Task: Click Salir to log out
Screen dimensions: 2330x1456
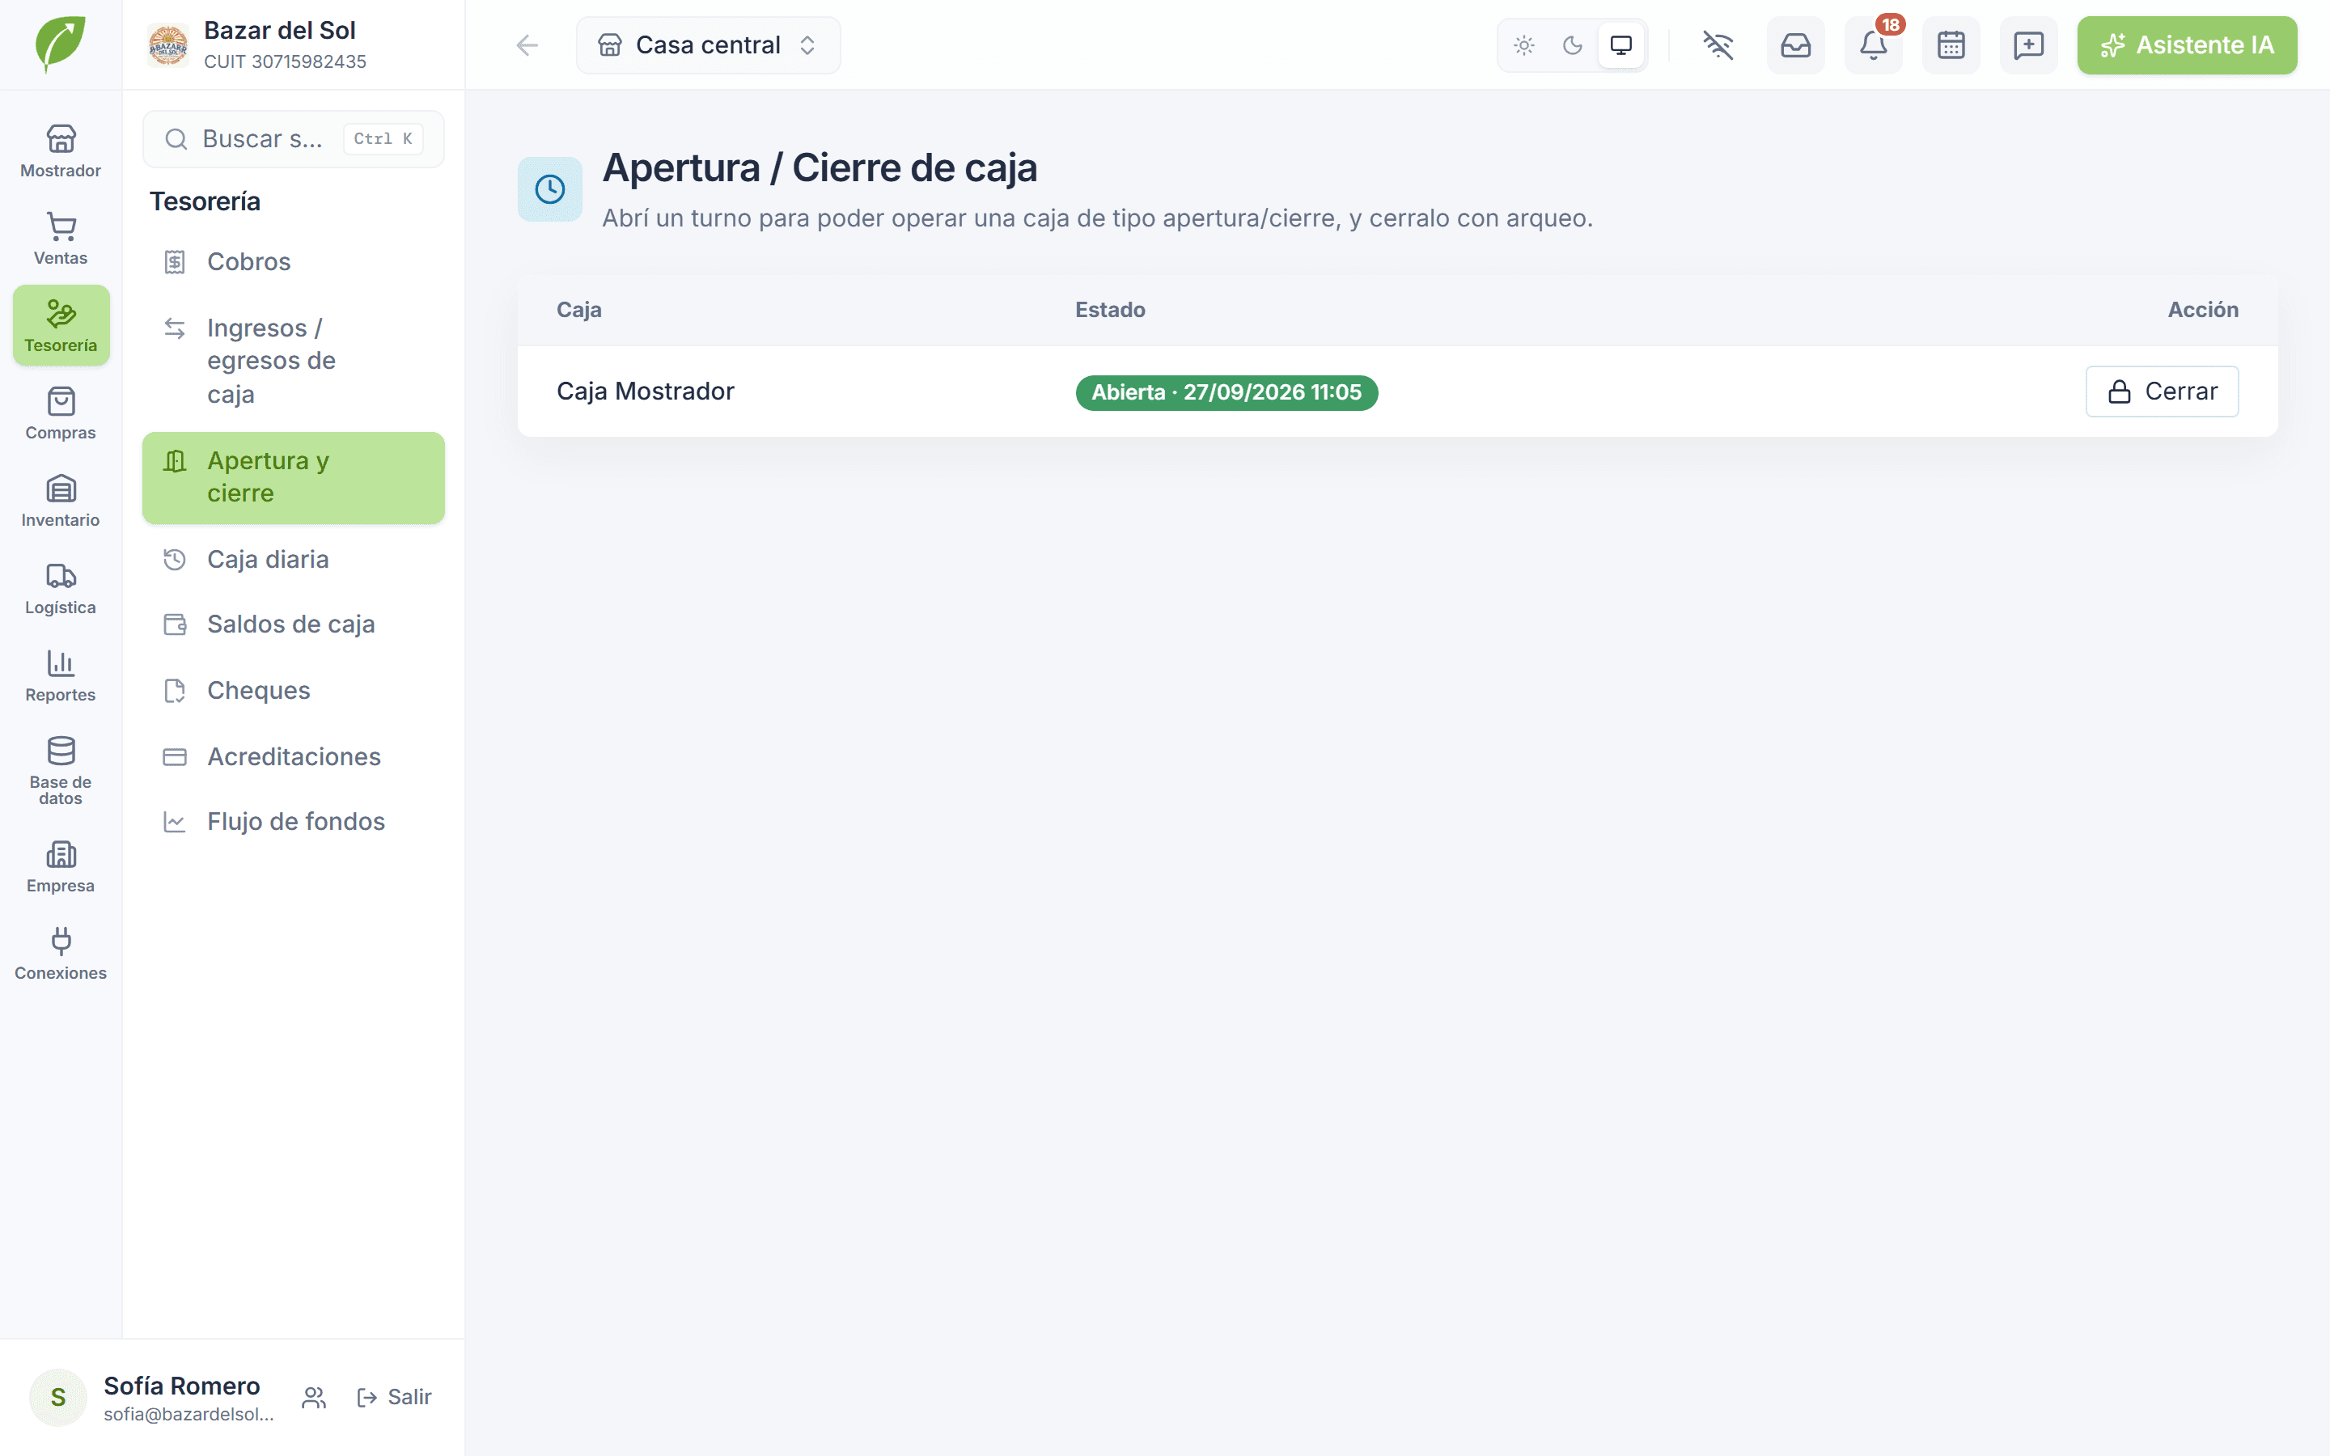Action: [x=394, y=1397]
